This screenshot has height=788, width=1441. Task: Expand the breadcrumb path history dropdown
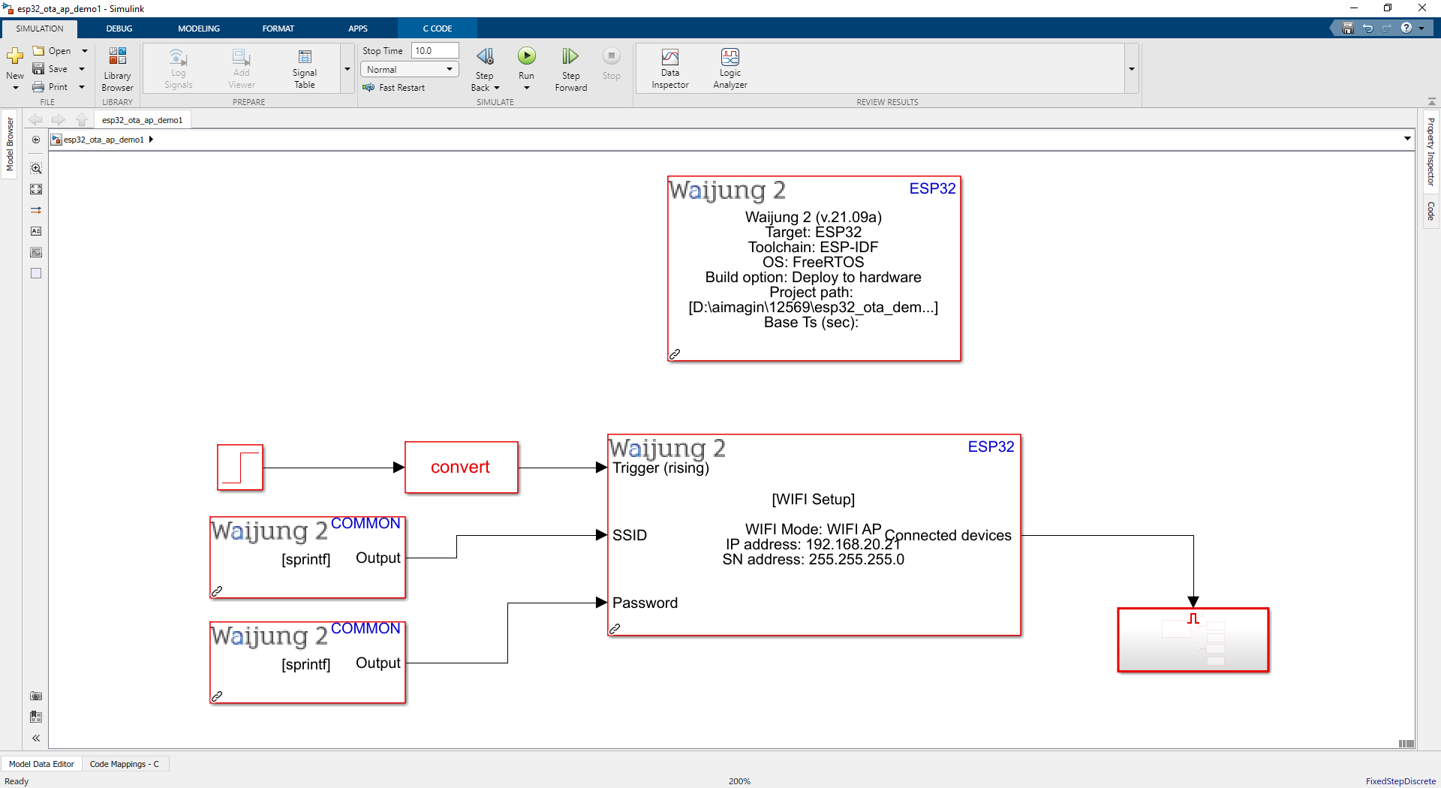pos(1407,139)
